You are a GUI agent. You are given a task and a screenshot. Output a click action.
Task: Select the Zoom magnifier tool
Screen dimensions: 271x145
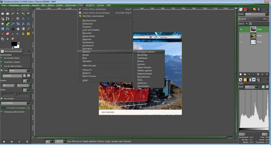pos(18,19)
